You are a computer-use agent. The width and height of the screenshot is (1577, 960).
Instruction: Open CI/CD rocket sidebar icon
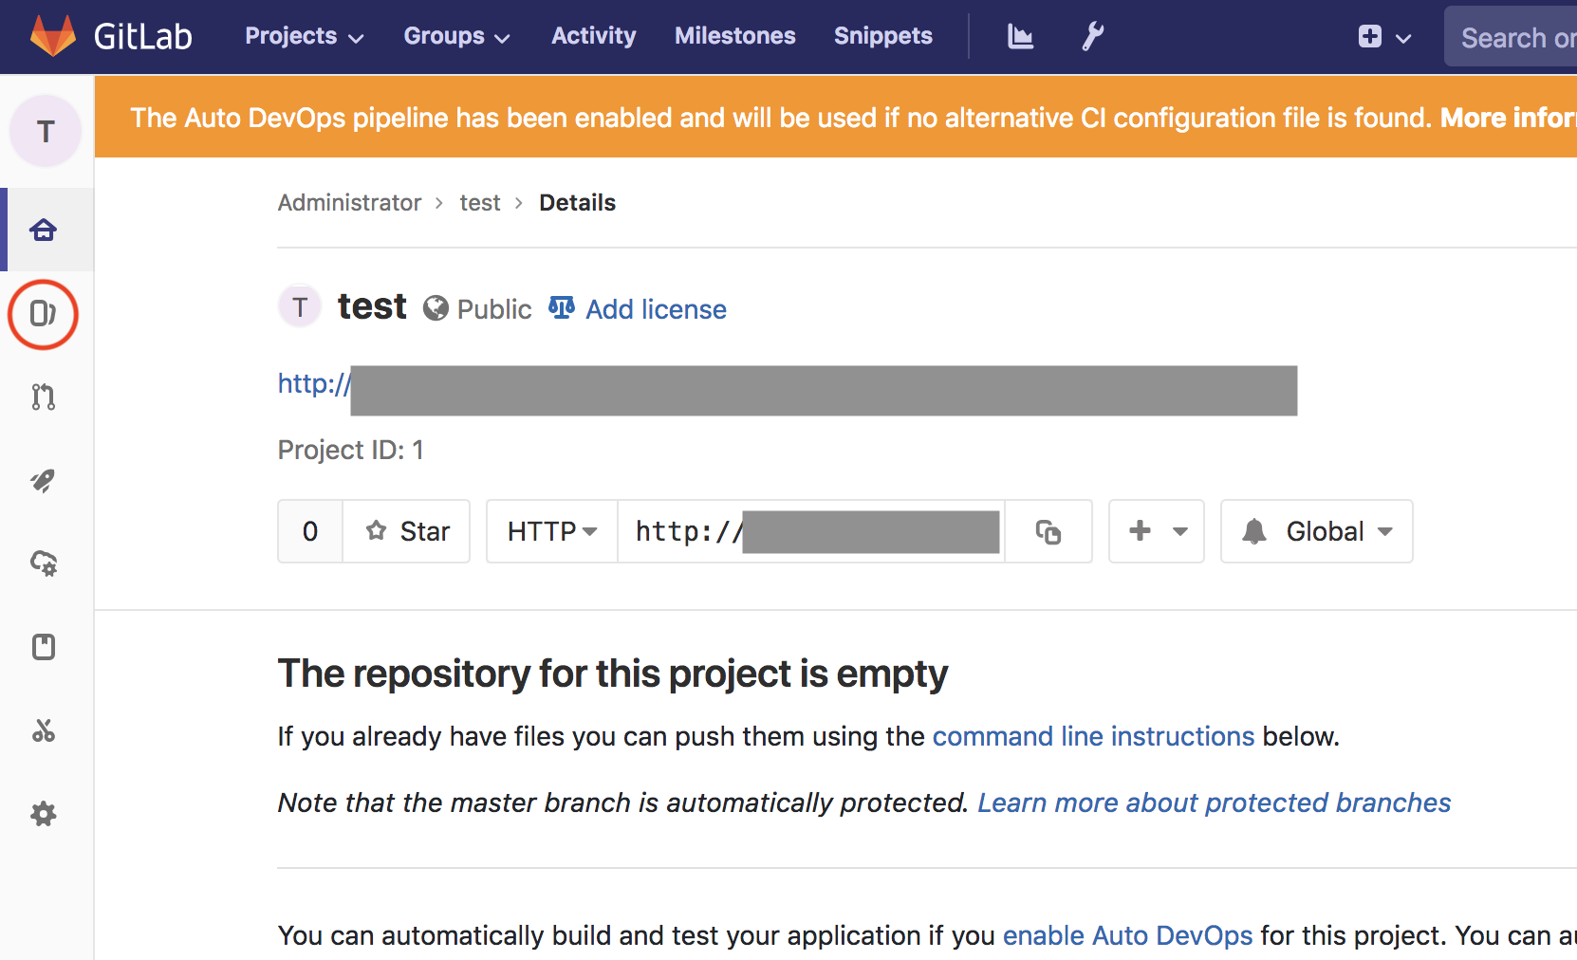(44, 480)
